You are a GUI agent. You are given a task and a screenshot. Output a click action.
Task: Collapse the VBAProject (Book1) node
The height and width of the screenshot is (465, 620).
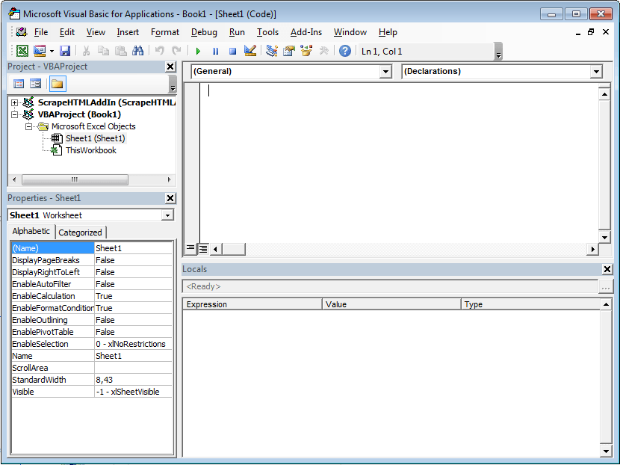15,114
